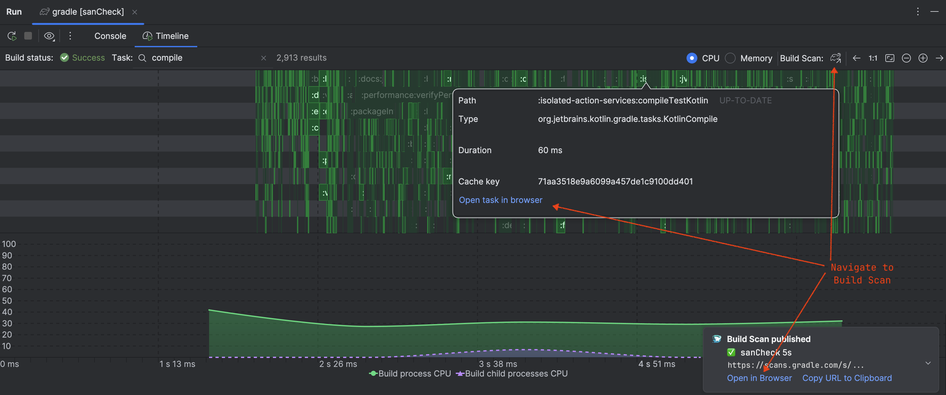Click the :isolated-action-services:compileTestKotlin path

[x=622, y=100]
